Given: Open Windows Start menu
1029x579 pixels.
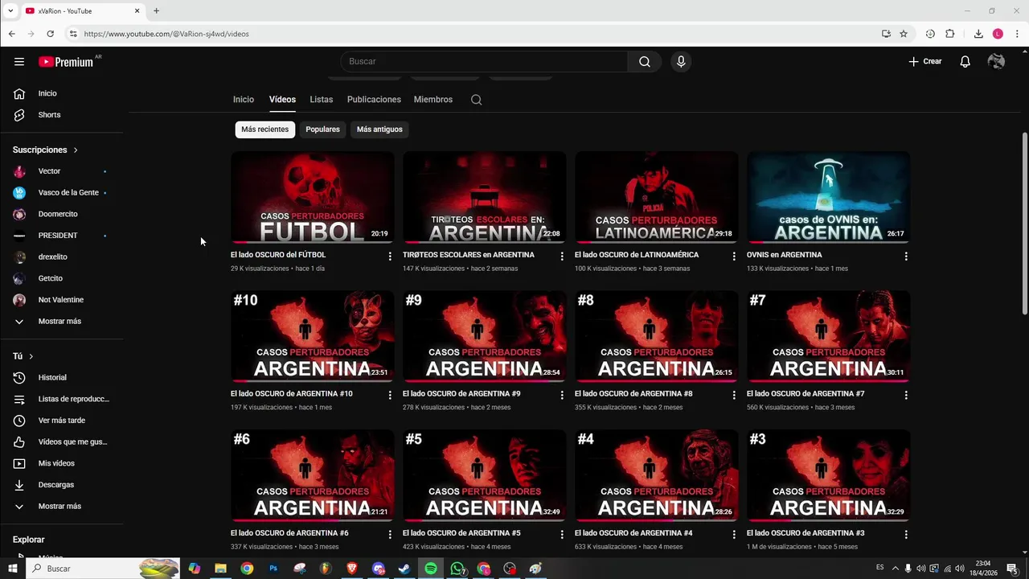Looking at the screenshot, I should (12, 569).
